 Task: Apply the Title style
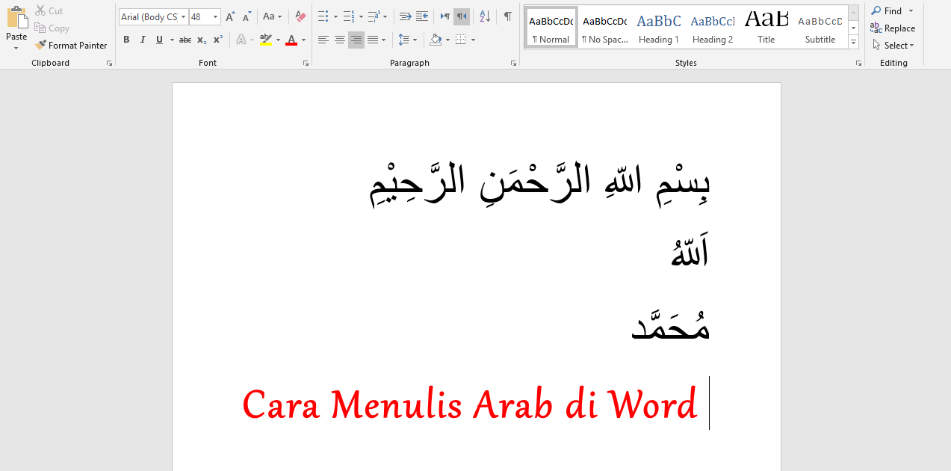point(766,28)
